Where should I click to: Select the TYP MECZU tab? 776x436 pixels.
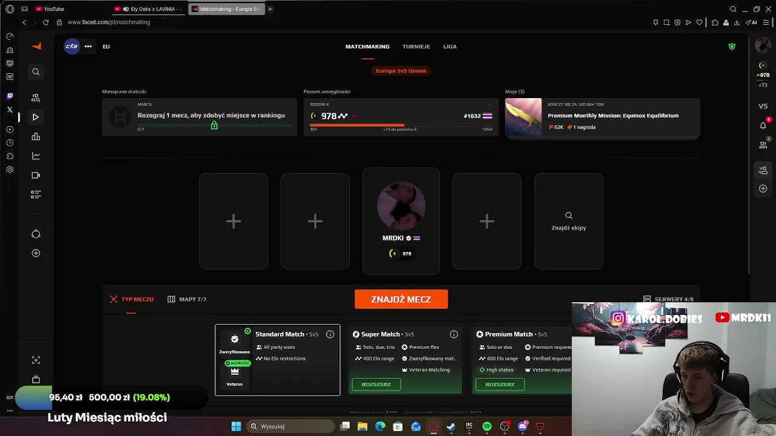[132, 299]
